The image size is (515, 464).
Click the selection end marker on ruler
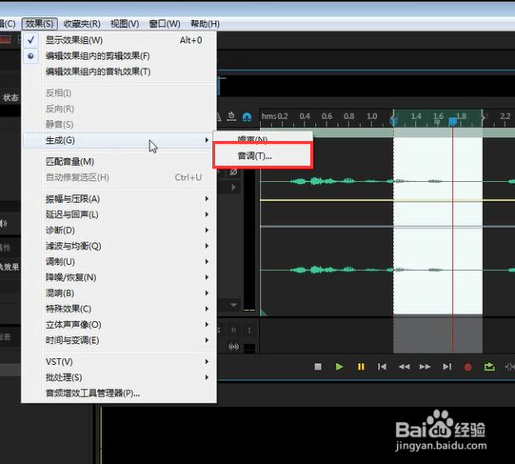coord(483,118)
